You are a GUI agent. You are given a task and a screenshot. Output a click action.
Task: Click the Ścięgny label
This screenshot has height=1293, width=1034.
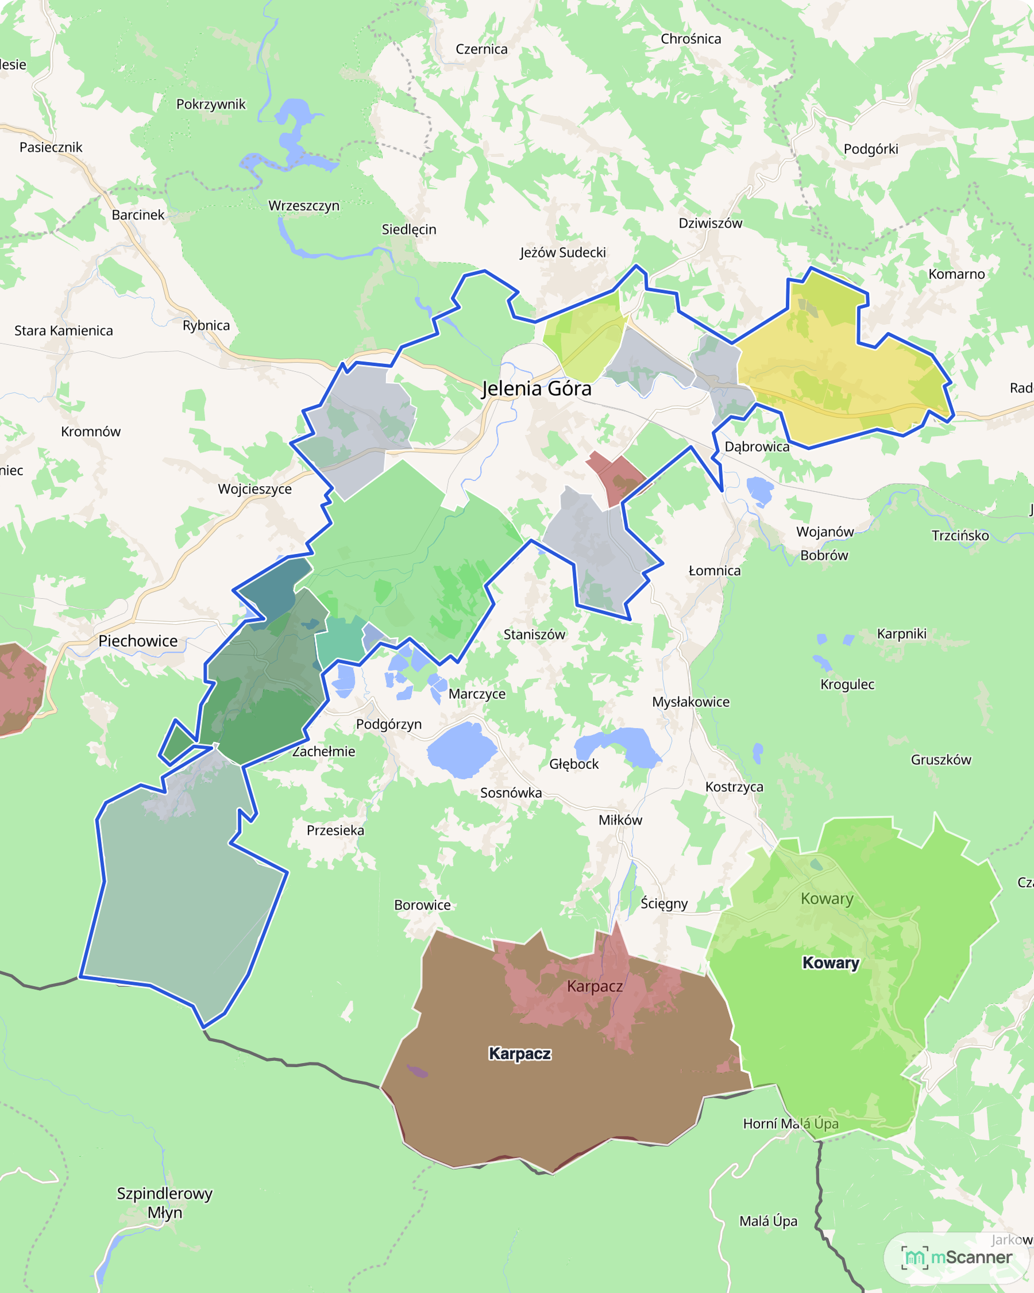pyautogui.click(x=664, y=903)
